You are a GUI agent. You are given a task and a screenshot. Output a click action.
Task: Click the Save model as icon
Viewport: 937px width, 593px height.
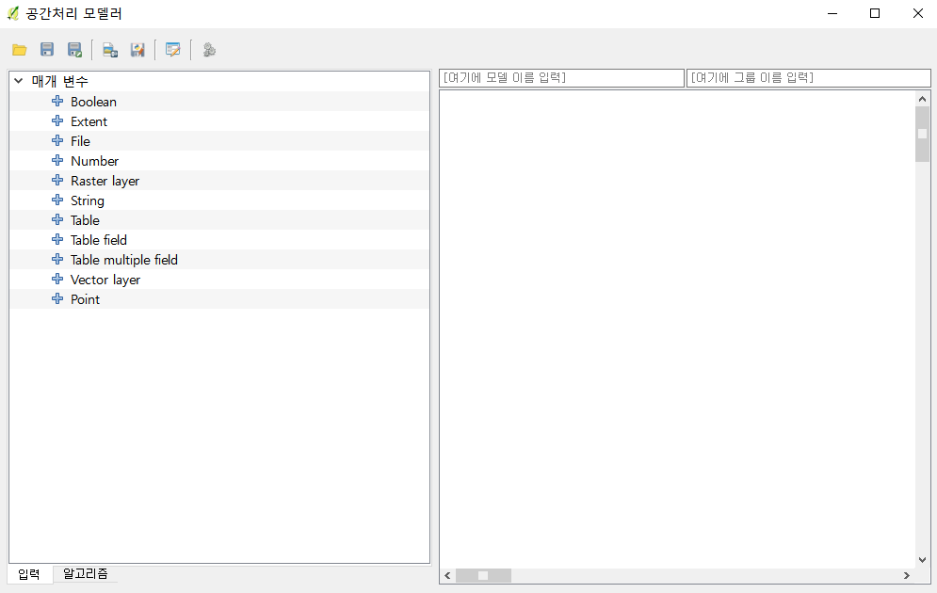coord(74,50)
